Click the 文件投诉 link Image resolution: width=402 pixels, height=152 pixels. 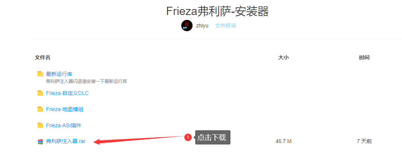(226, 26)
